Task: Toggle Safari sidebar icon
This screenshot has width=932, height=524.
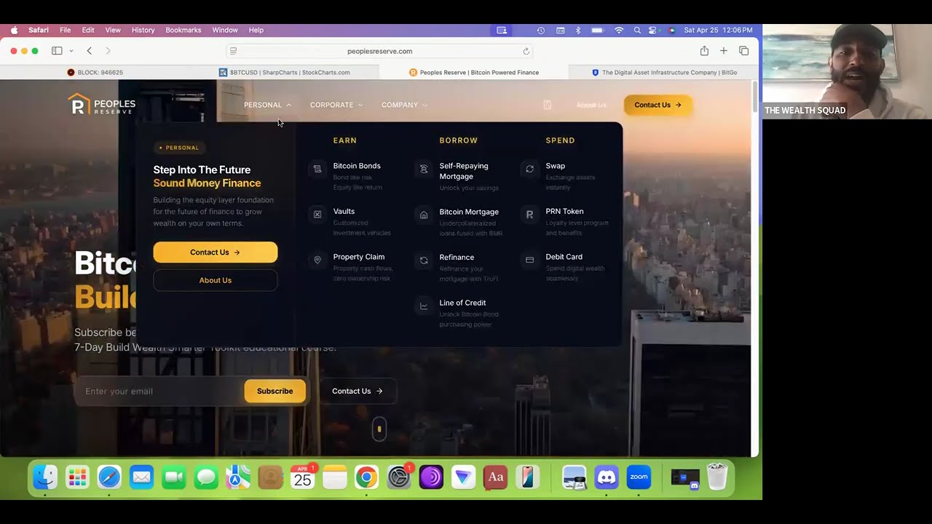Action: tap(57, 51)
